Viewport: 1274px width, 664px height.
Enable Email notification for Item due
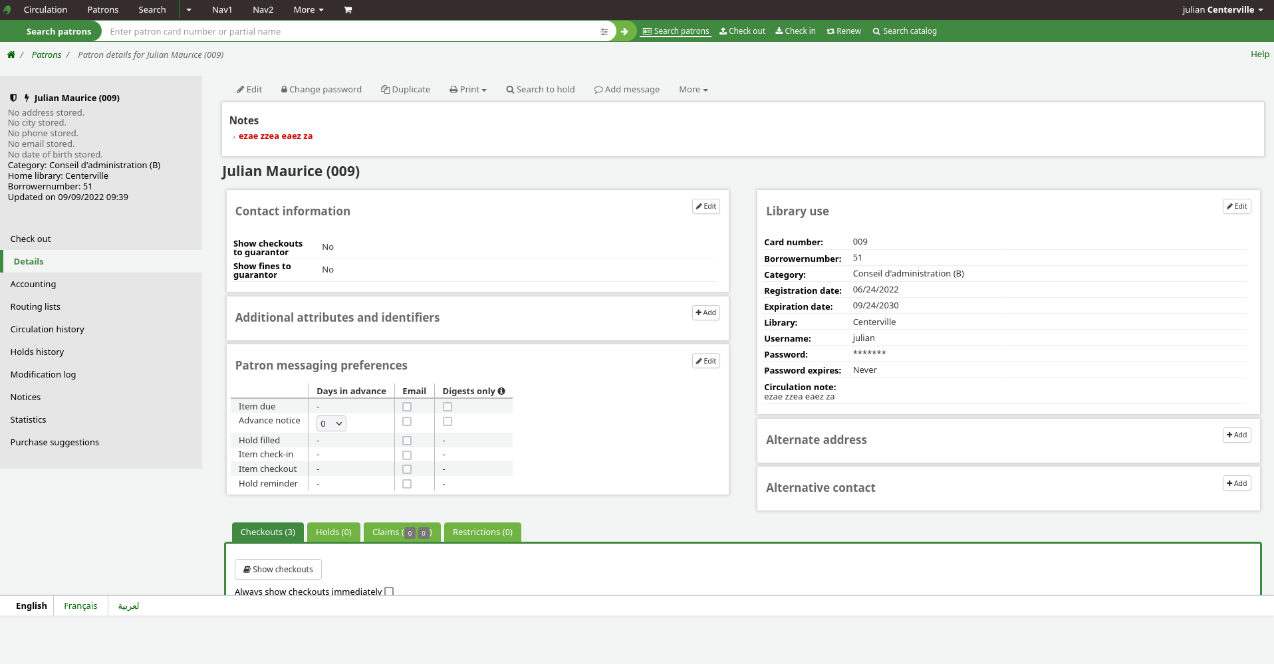[406, 407]
